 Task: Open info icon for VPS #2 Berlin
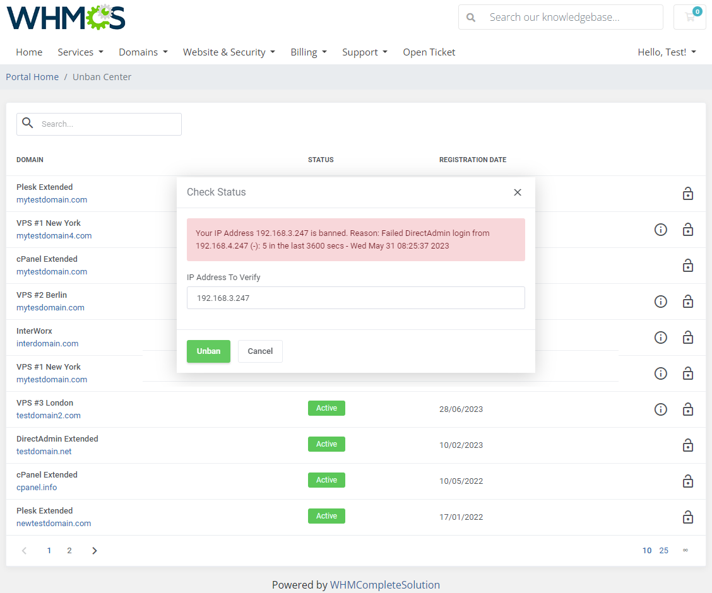pyautogui.click(x=660, y=302)
